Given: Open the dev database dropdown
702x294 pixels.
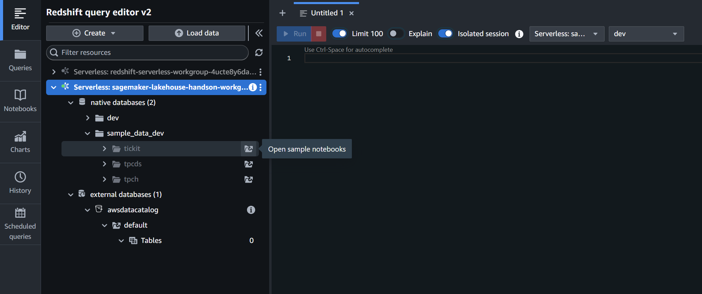Looking at the screenshot, I should 646,34.
